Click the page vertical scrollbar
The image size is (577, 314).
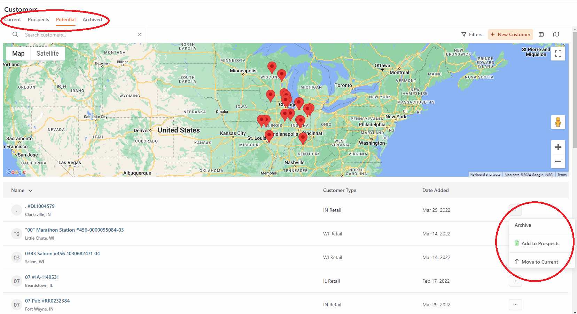(x=575, y=91)
